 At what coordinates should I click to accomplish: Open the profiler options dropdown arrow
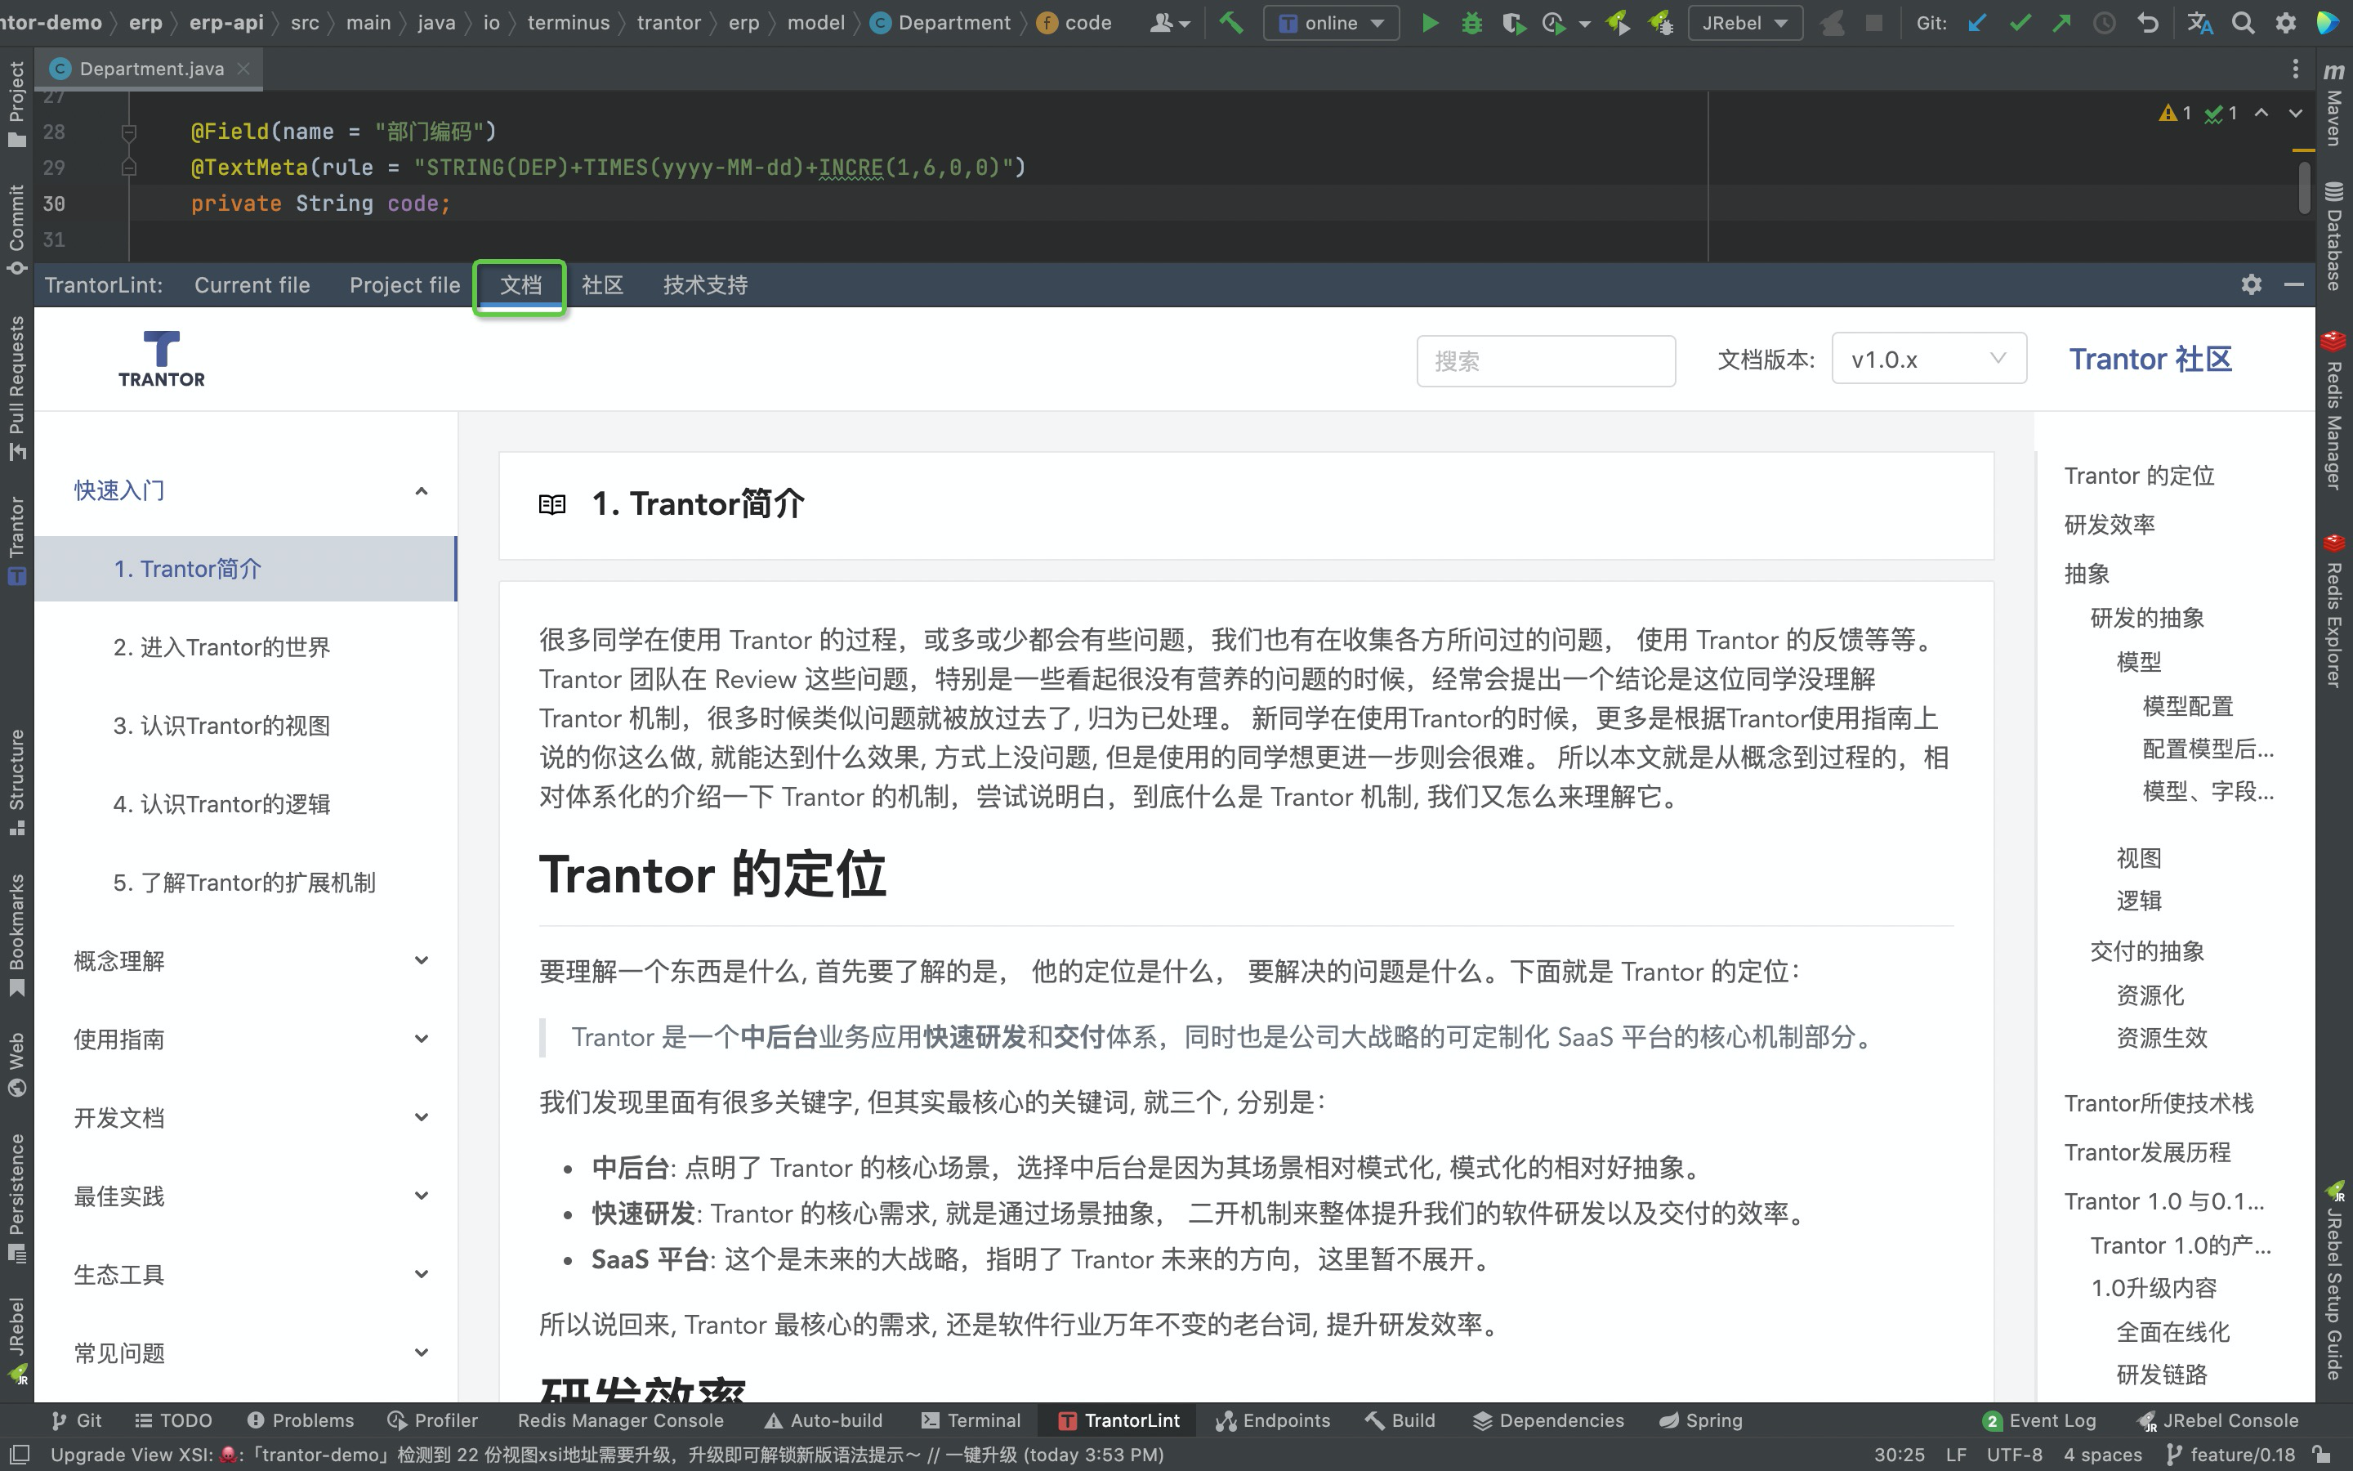pyautogui.click(x=1585, y=24)
